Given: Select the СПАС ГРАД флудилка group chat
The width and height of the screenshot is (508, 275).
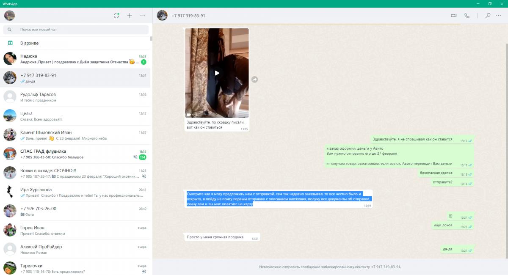Looking at the screenshot, I should pos(76,154).
